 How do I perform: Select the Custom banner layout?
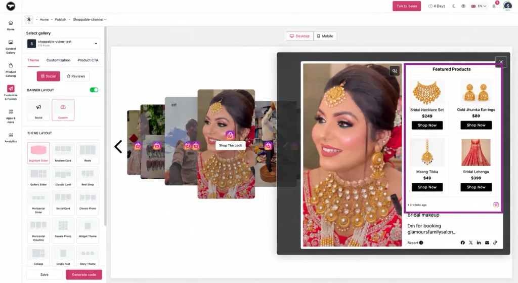[63, 110]
